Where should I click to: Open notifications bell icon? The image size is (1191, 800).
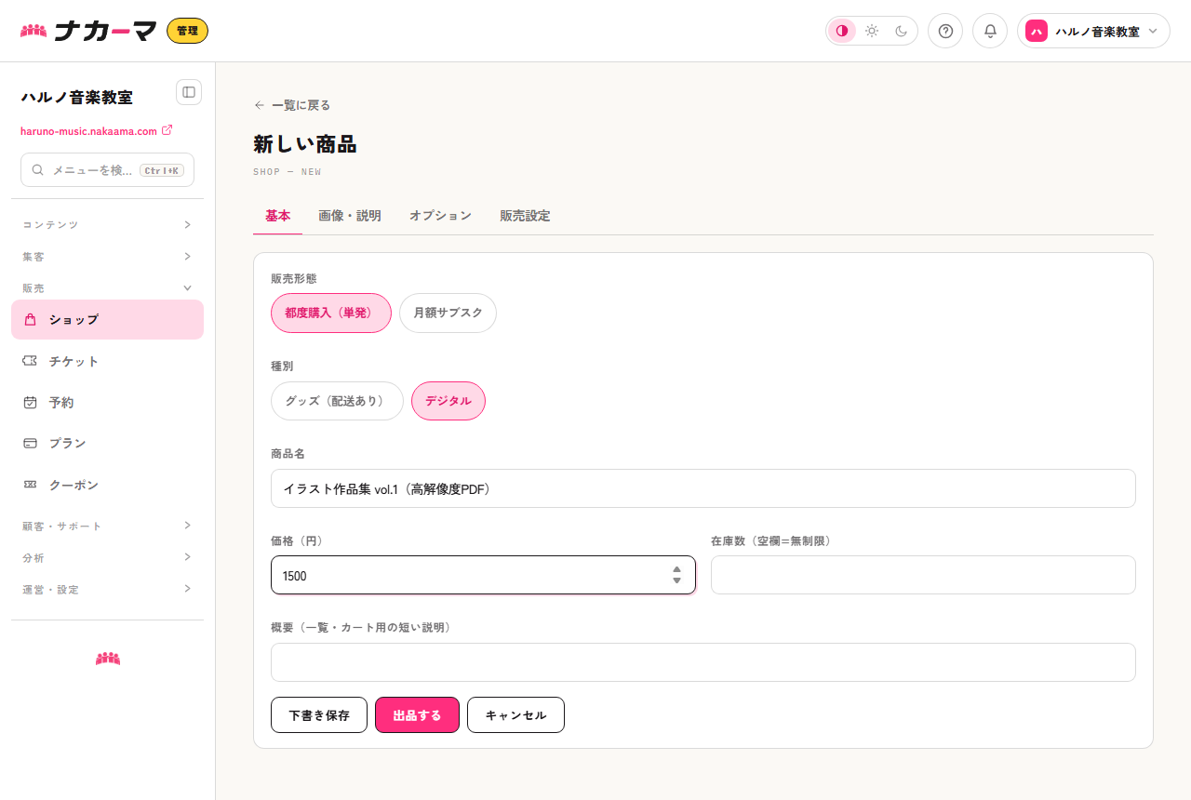[990, 31]
